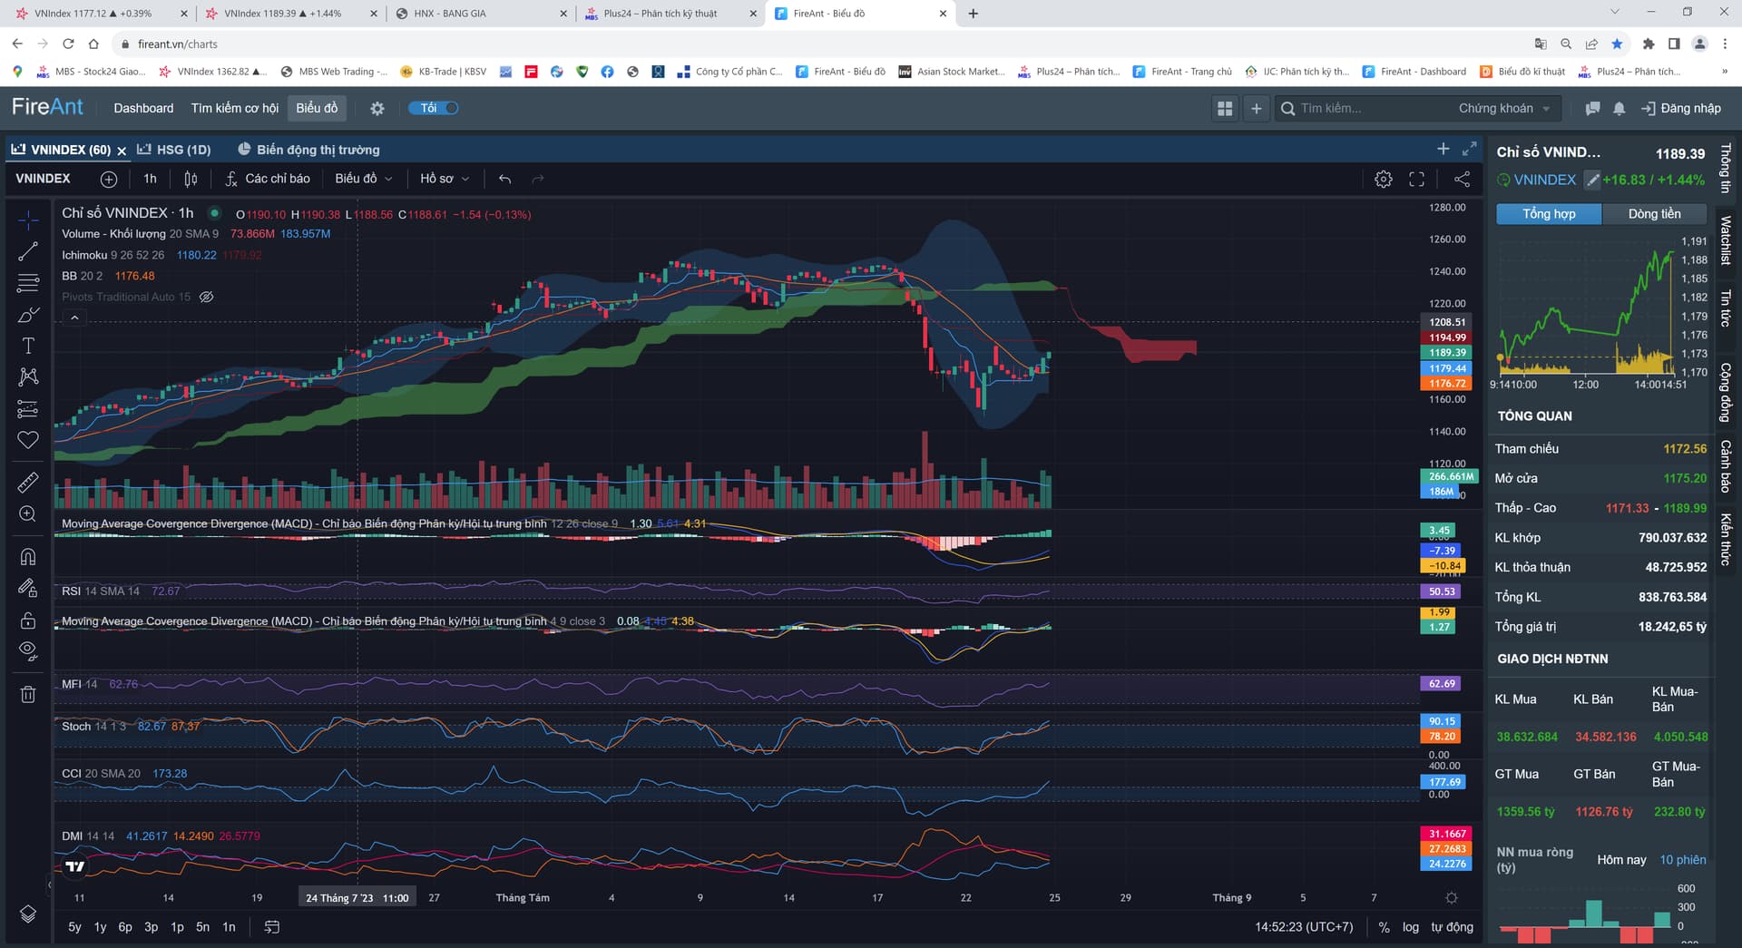Viewport: 1742px width, 948px height.
Task: Click the ruler measure tool
Action: pyautogui.click(x=28, y=482)
